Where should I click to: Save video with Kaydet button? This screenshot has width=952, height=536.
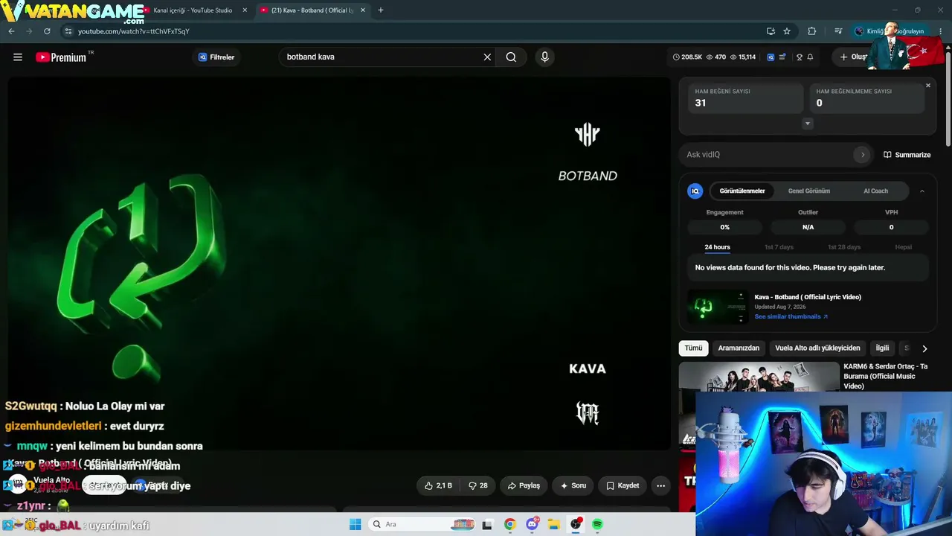click(623, 486)
